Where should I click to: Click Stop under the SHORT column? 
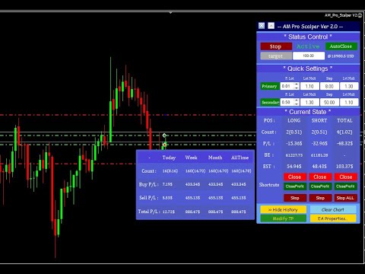(320, 198)
